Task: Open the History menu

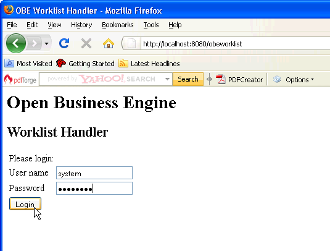Action: coord(81,25)
